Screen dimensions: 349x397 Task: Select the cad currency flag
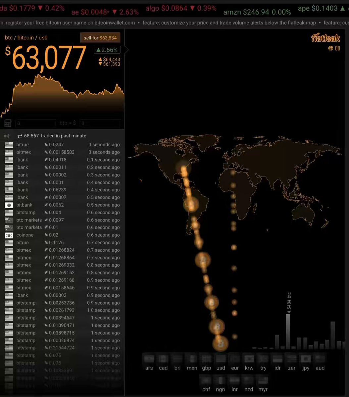coord(163,359)
